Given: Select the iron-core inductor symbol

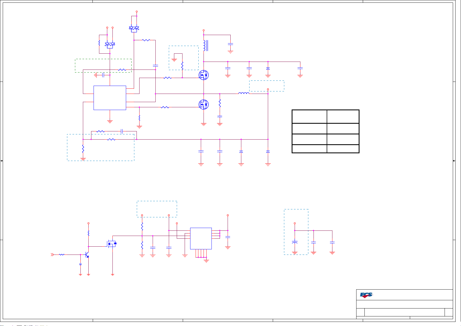Looking at the screenshot, I should (x=205, y=46).
